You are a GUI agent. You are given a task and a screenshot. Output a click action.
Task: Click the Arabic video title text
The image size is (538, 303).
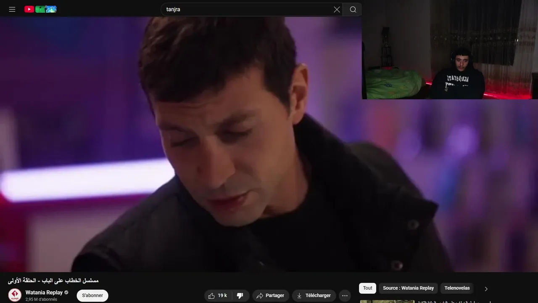[53, 280]
